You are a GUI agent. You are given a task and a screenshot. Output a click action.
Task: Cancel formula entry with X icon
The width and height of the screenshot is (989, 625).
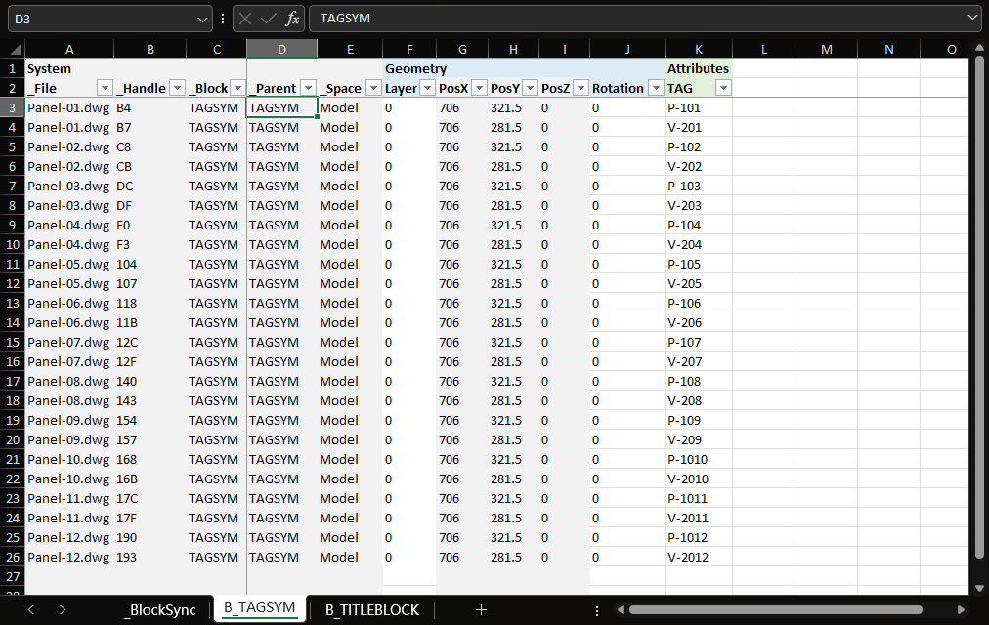pos(245,19)
